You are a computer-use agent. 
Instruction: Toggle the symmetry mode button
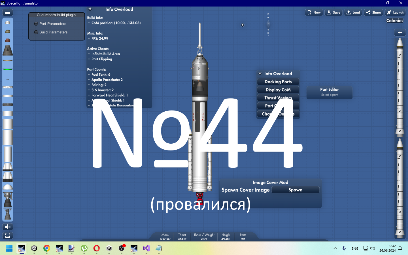point(8,227)
